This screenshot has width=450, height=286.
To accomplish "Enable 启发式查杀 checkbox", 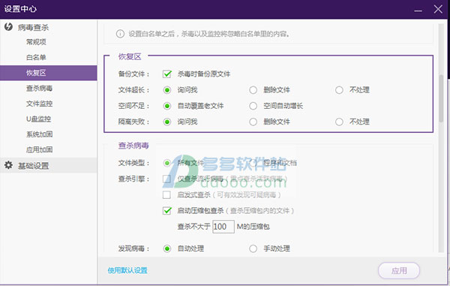I will tap(166, 195).
